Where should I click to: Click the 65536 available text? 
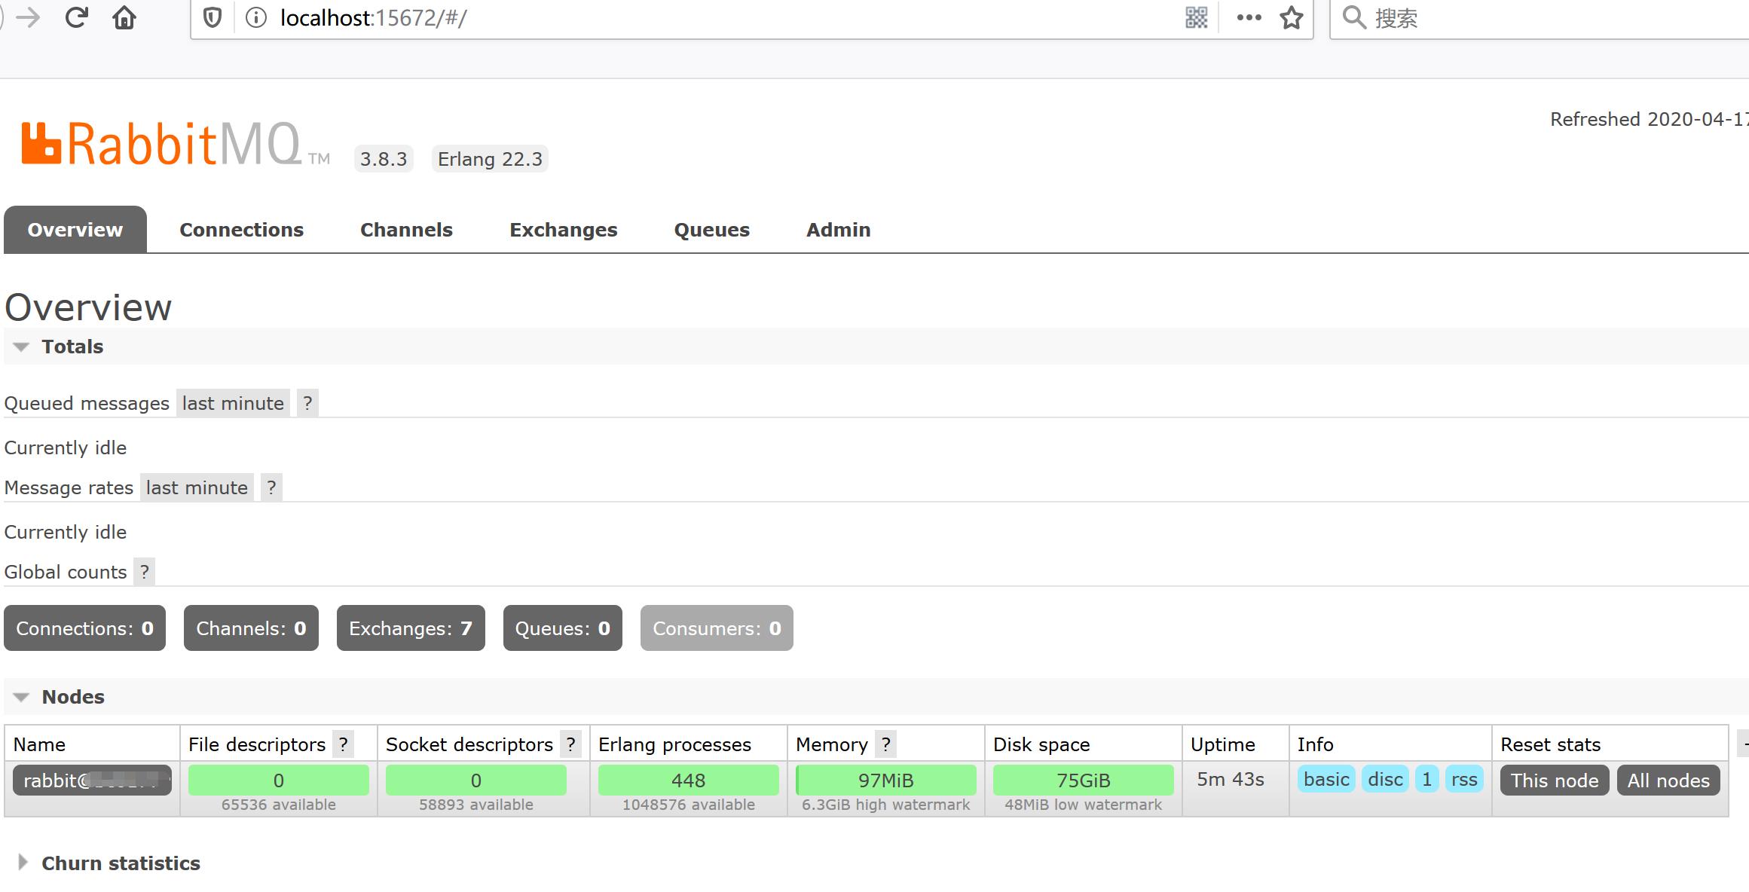[279, 805]
